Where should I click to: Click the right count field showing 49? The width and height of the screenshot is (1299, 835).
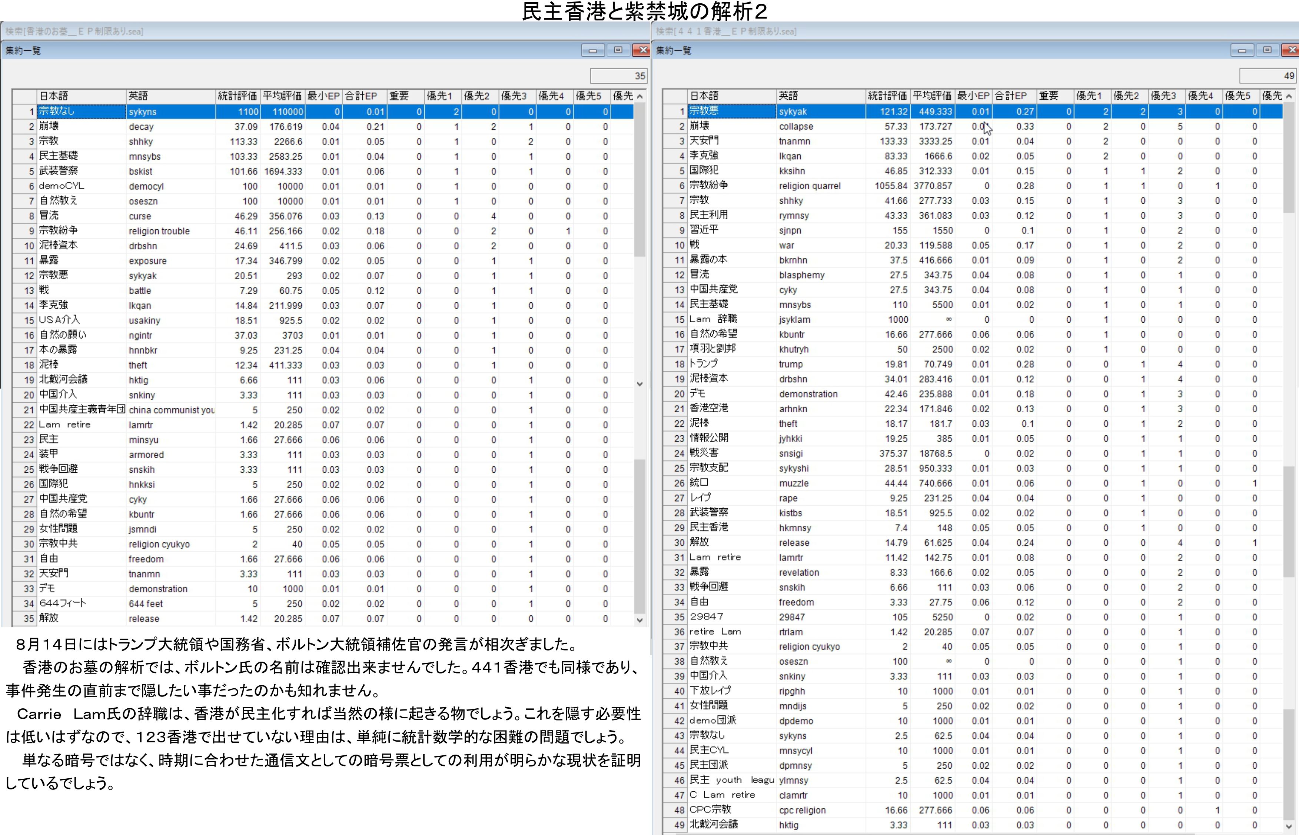coord(1268,76)
